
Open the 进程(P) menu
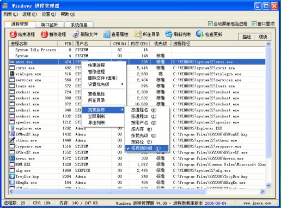(x=30, y=14)
